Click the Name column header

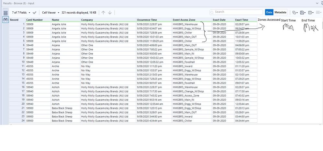click(x=65, y=20)
